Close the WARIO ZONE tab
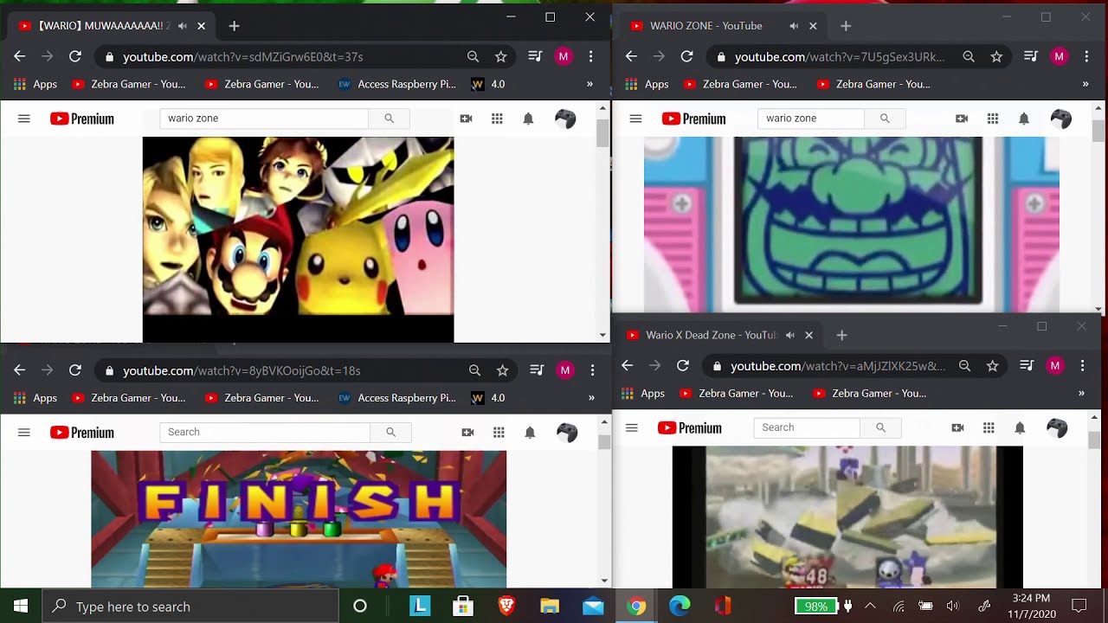Viewport: 1108px width, 623px height. [813, 26]
